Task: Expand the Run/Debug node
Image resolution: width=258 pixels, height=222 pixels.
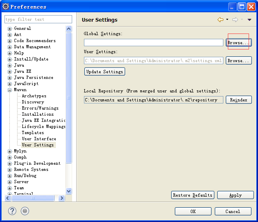Action: (x=9, y=176)
